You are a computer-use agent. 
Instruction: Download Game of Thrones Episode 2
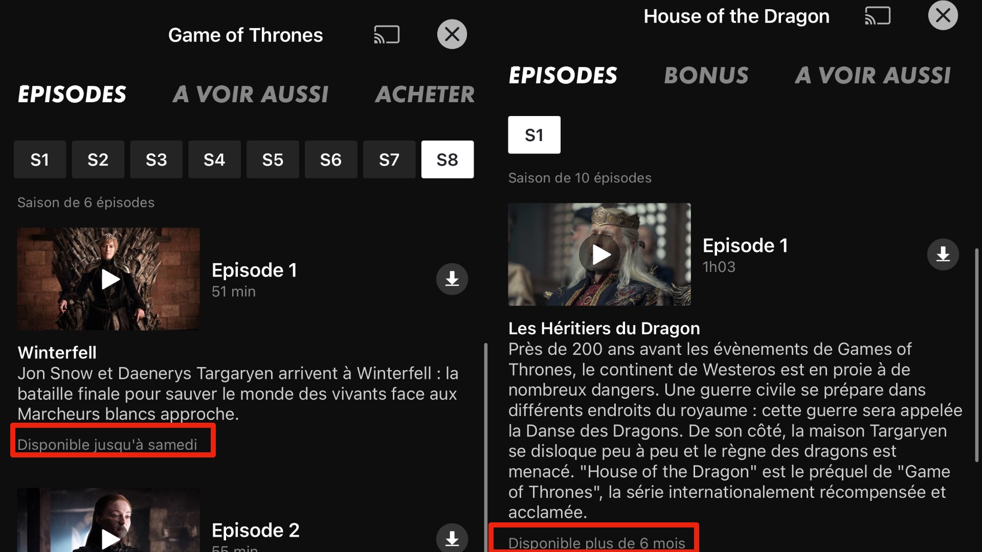click(452, 538)
